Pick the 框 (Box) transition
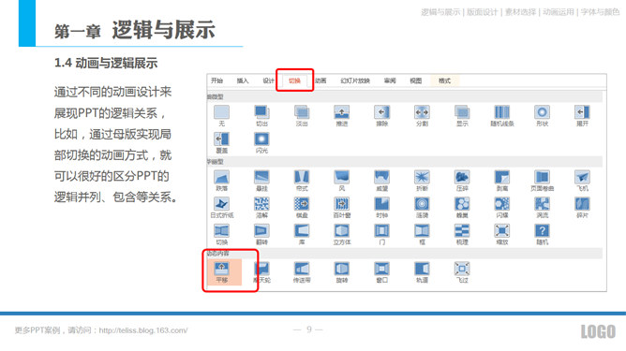This screenshot has height=351, width=626. coord(422,235)
